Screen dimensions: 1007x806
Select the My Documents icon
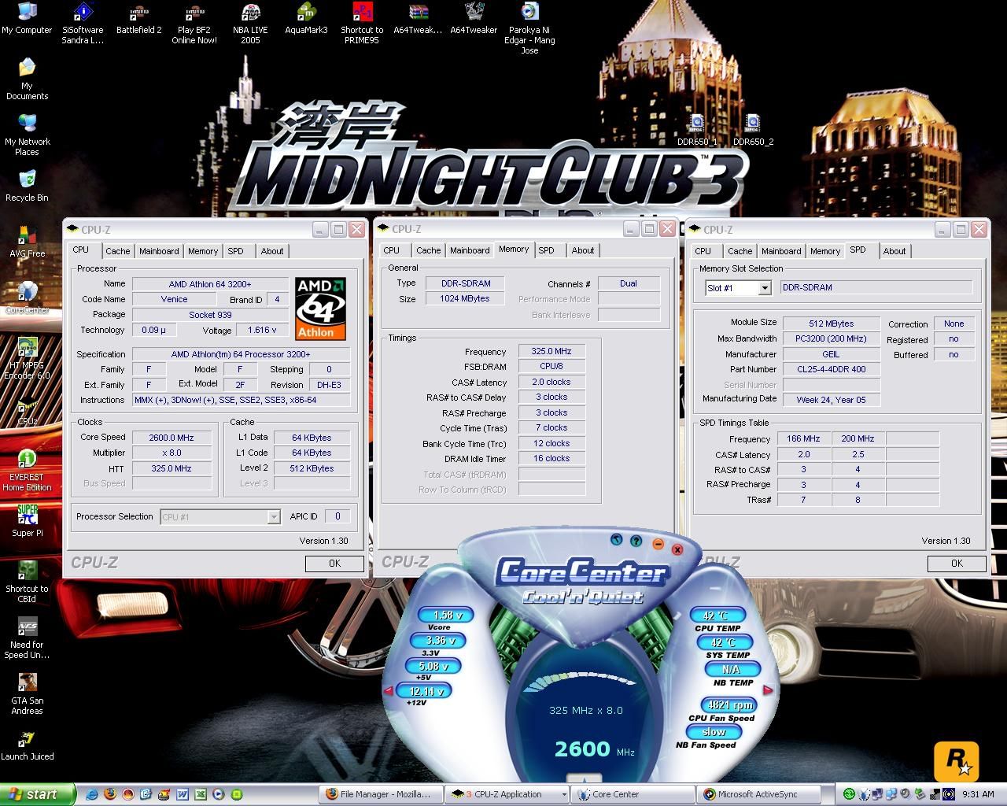point(27,79)
